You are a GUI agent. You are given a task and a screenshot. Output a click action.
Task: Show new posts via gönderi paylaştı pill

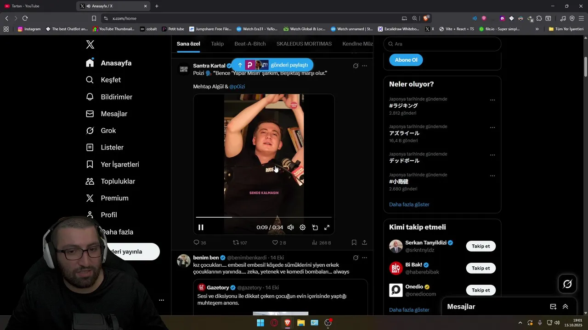click(x=272, y=65)
